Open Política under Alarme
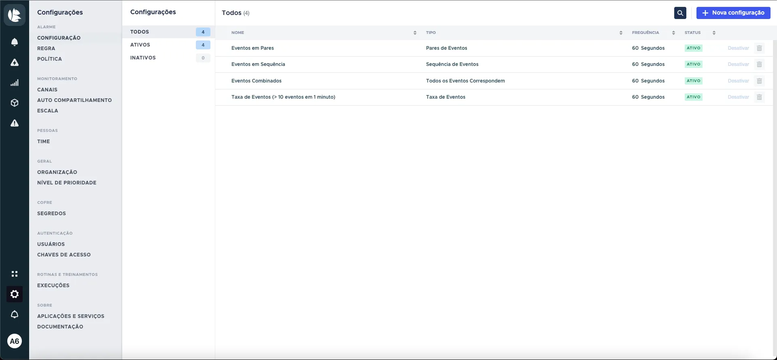 tap(49, 59)
